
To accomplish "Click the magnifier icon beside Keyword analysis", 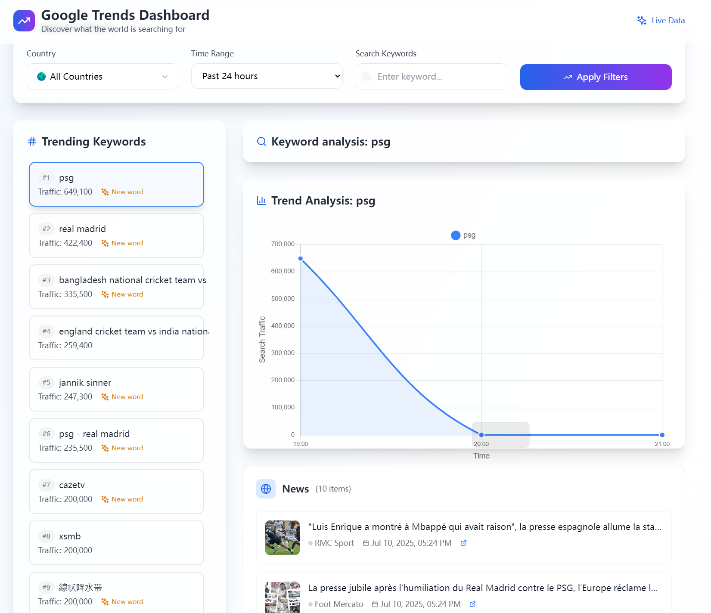I will tap(261, 142).
